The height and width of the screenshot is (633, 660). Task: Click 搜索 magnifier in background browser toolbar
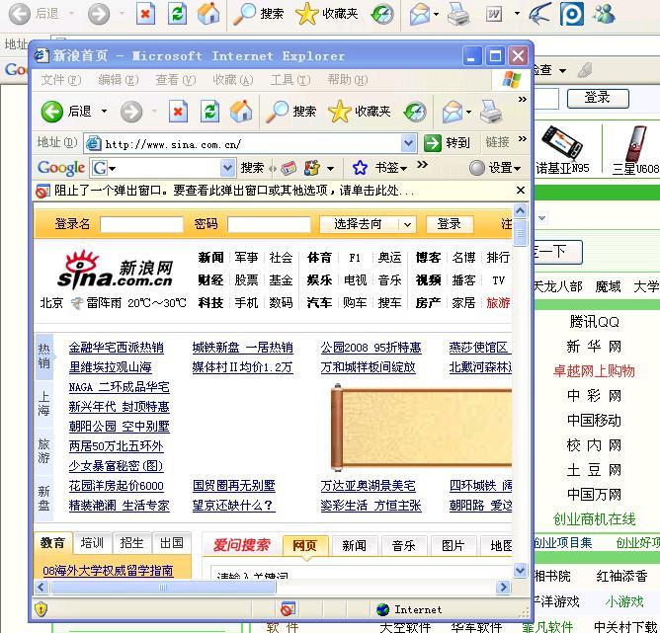pos(245,14)
